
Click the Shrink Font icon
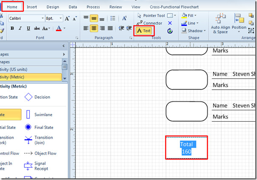75,18
